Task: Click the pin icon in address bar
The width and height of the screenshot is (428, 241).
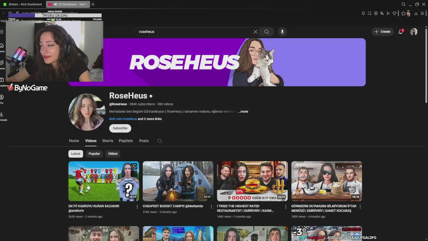Action: [363, 13]
